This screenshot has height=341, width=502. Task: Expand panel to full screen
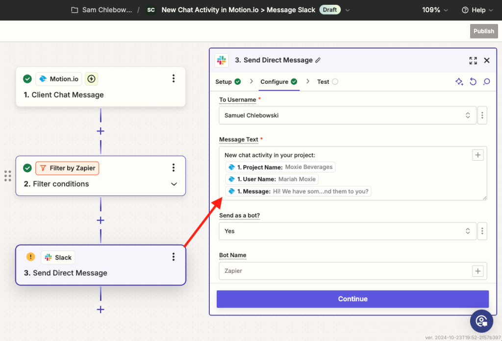tap(473, 60)
